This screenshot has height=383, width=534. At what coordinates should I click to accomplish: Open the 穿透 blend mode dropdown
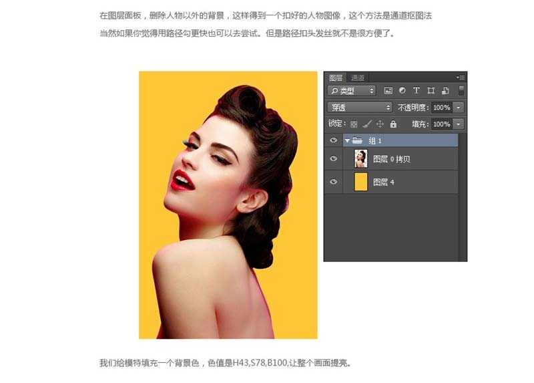click(360, 107)
